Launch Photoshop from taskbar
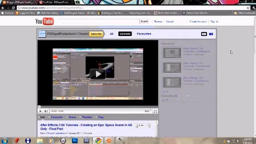Viewport: 256px width, 144px height. click(75, 140)
